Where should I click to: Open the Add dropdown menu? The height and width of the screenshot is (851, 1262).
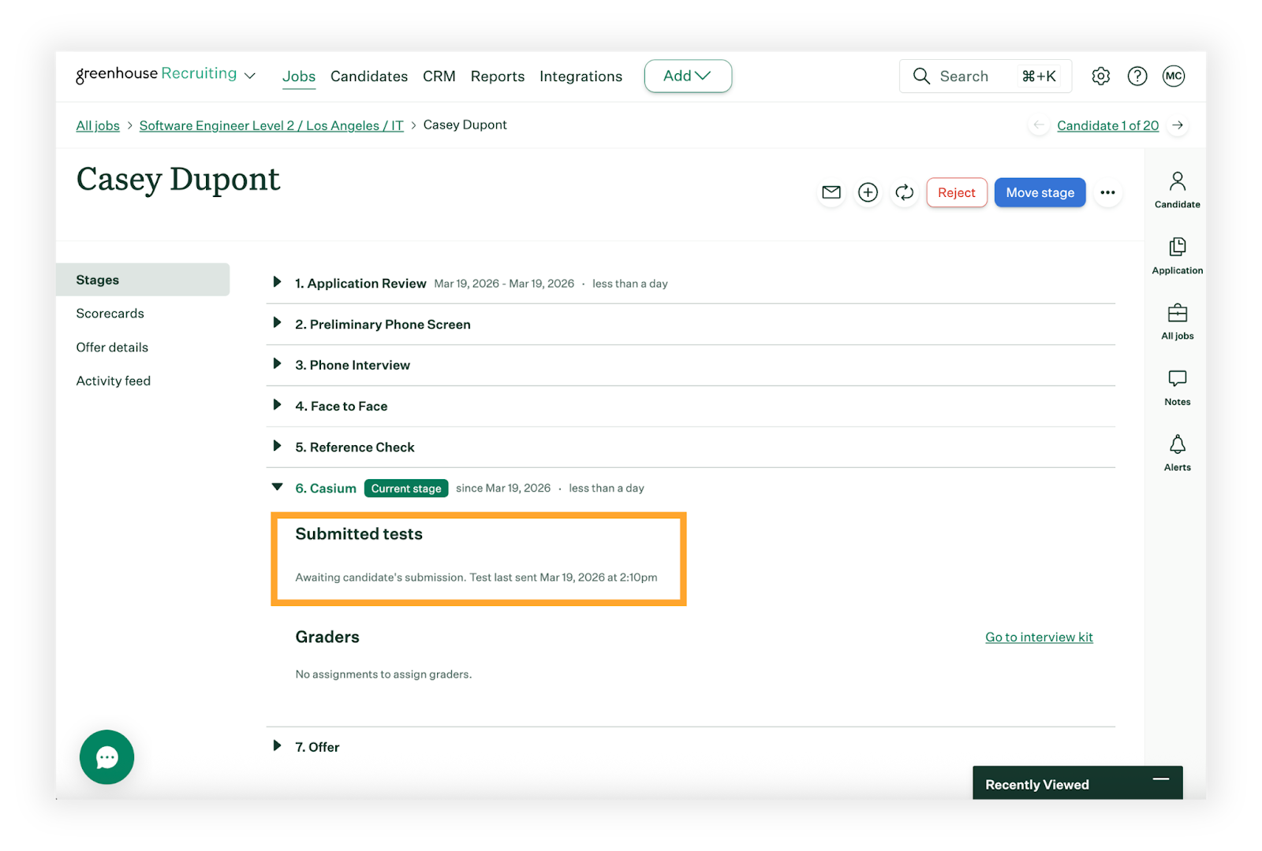pos(687,76)
